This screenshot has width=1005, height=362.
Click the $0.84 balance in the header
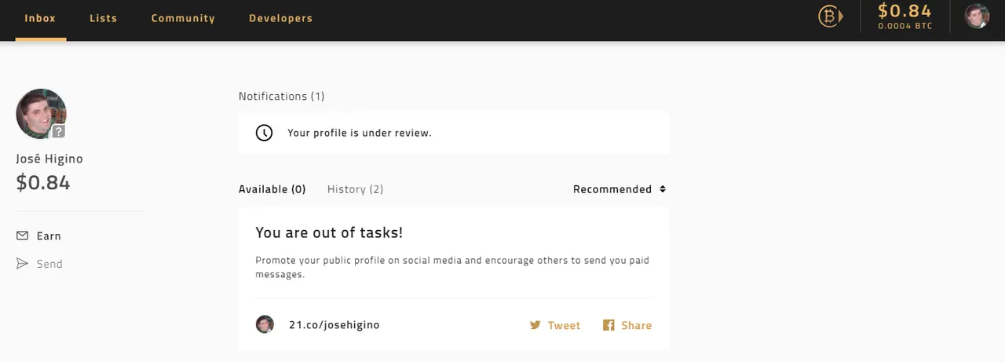click(904, 11)
